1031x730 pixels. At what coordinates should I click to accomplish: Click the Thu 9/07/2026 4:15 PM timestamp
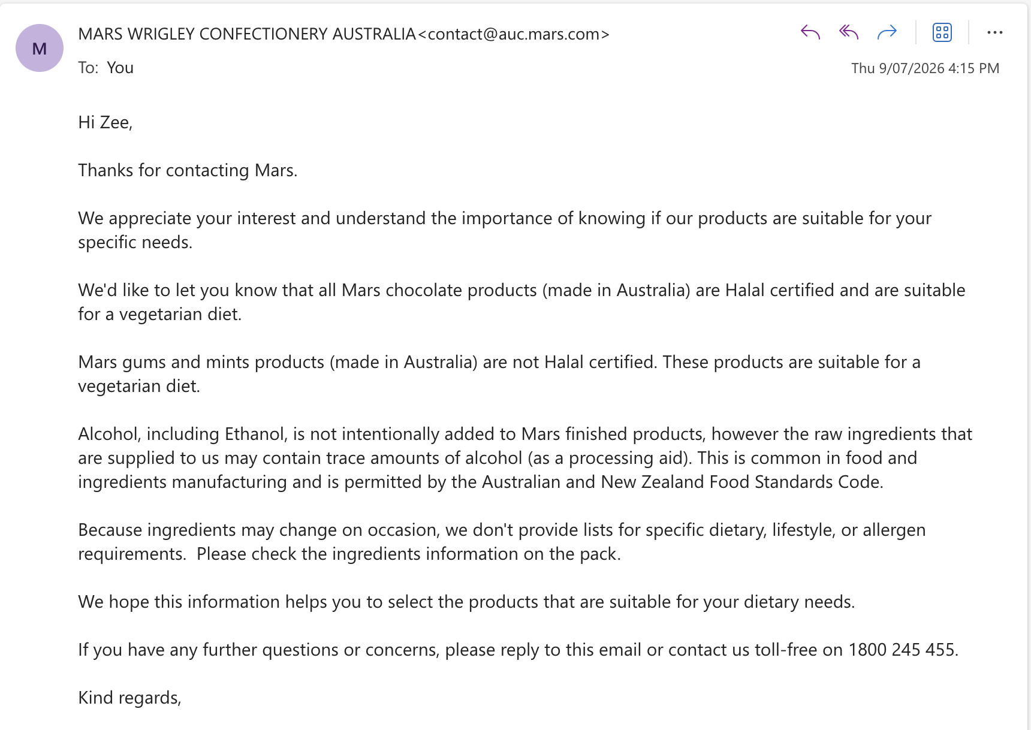[926, 68]
